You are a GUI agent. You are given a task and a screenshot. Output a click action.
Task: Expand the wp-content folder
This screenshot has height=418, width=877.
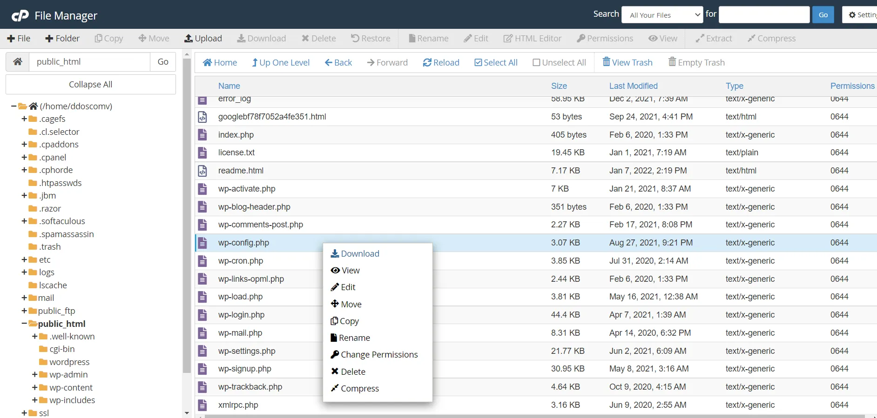(34, 387)
